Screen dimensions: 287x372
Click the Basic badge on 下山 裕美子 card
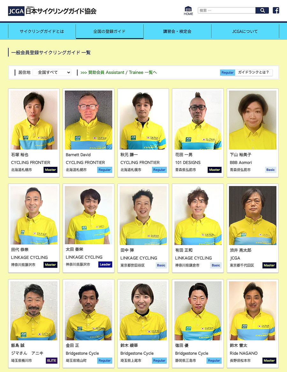coord(270,170)
